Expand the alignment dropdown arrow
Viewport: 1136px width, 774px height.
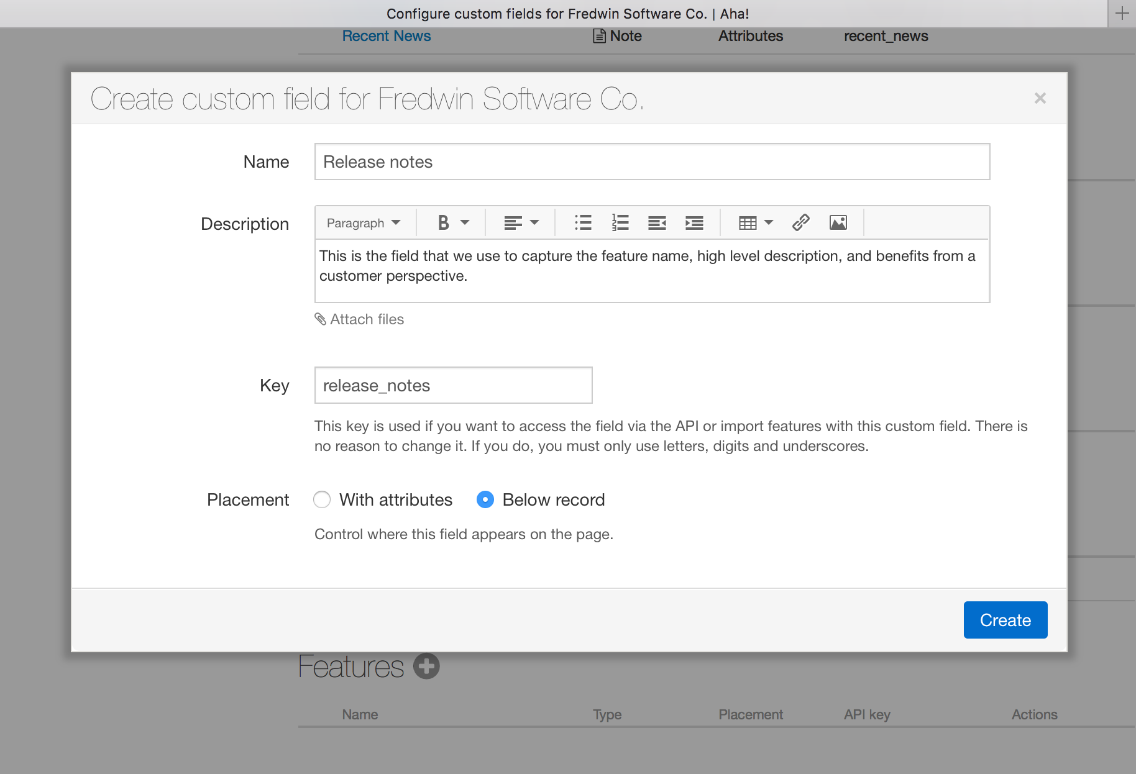coord(534,222)
